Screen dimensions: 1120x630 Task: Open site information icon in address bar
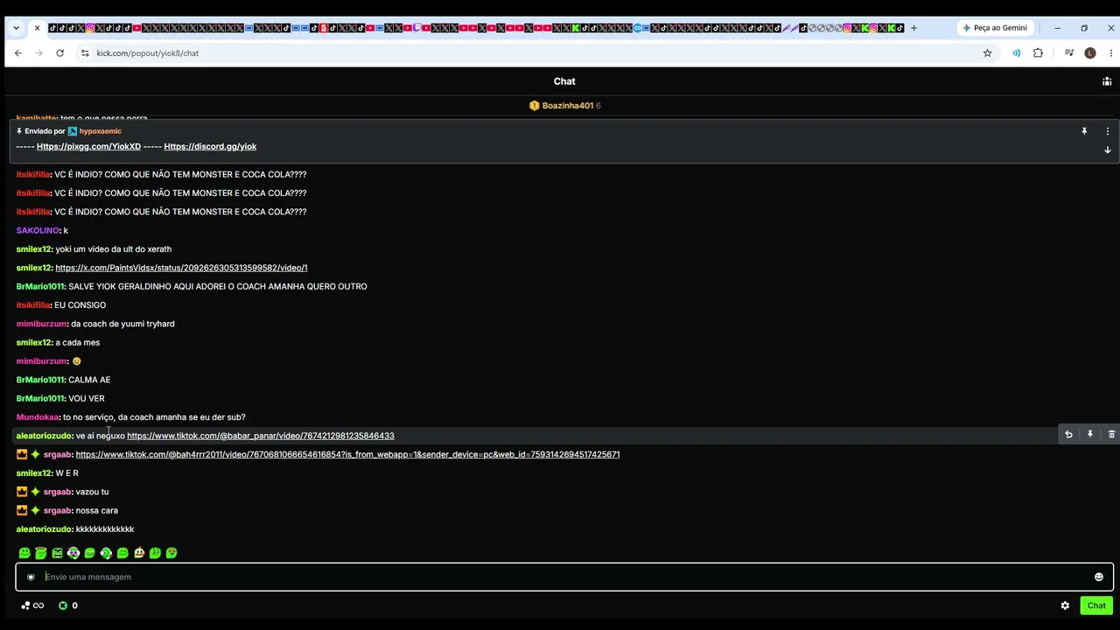85,53
